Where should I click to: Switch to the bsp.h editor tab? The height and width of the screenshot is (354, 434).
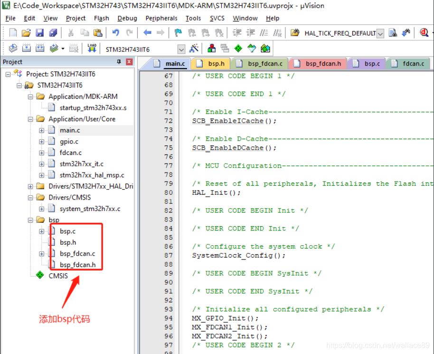click(211, 64)
